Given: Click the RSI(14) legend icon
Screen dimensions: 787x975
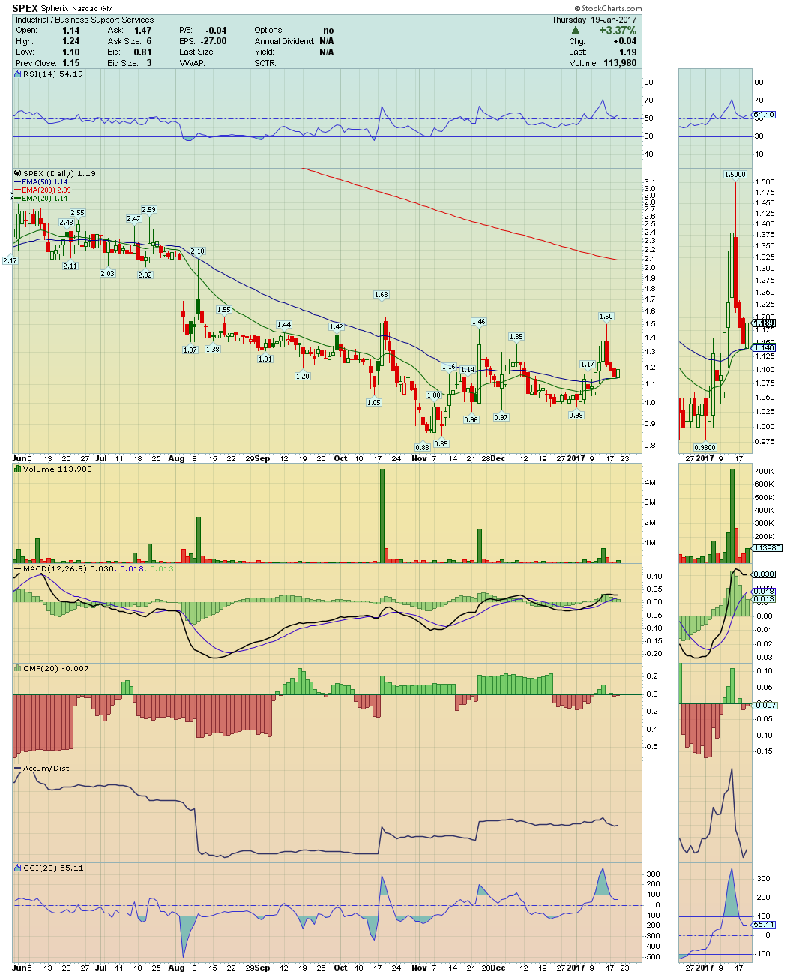Looking at the screenshot, I should (19, 73).
